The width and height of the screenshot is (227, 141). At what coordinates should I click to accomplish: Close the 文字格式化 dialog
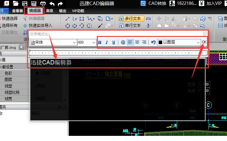(206, 34)
